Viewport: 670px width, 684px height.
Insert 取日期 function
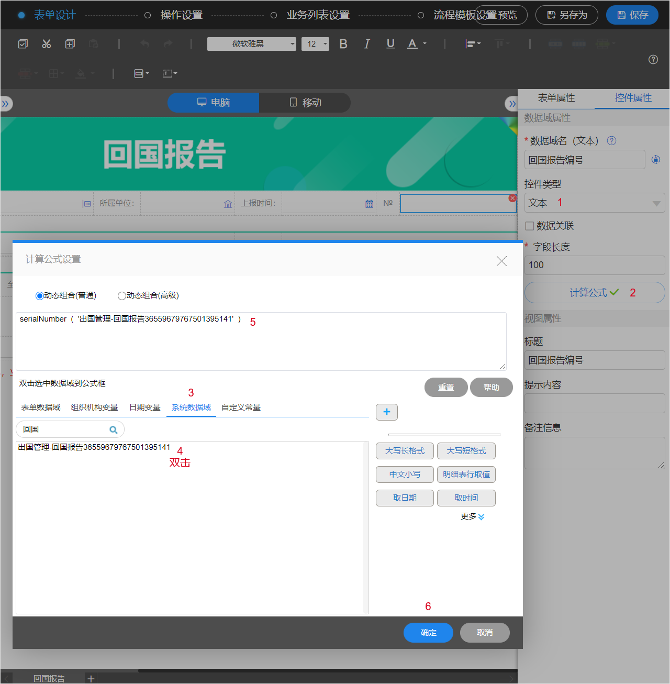click(x=405, y=498)
